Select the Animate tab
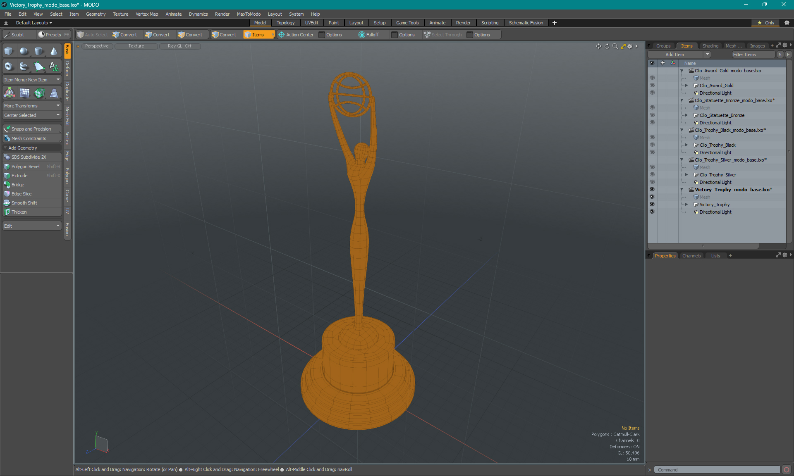 [x=437, y=23]
